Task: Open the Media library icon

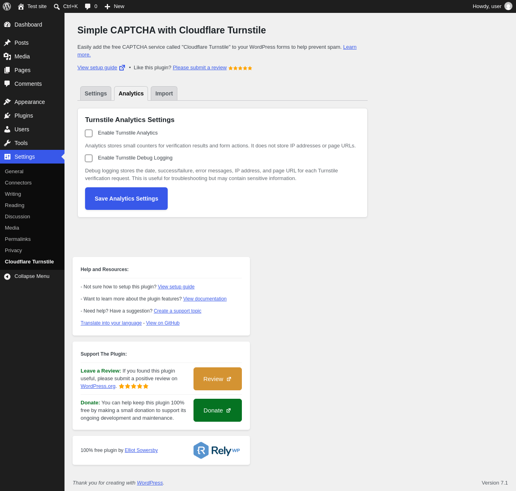Action: click(x=7, y=56)
